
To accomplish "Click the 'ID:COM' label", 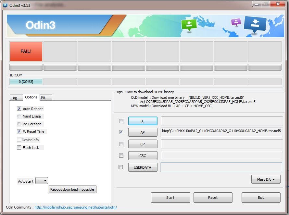I will (x=16, y=75).
